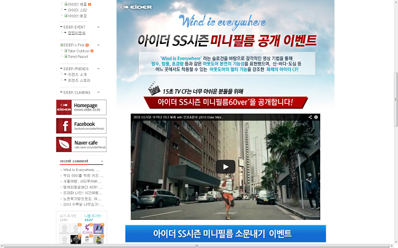Select Trend Report subcategory
Screen dimensions: 398x248
pyautogui.click(x=78, y=57)
